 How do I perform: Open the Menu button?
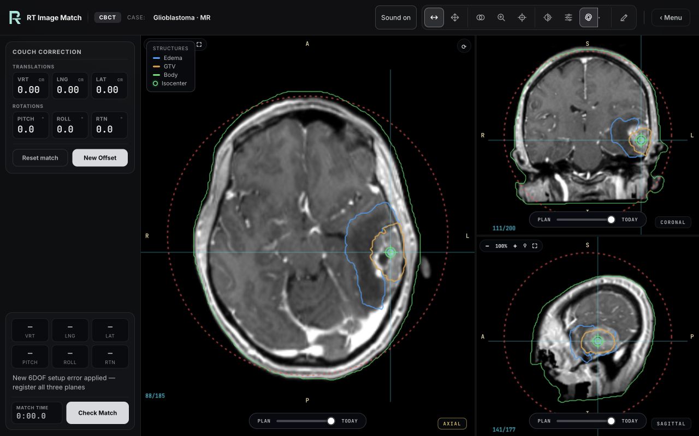click(671, 17)
